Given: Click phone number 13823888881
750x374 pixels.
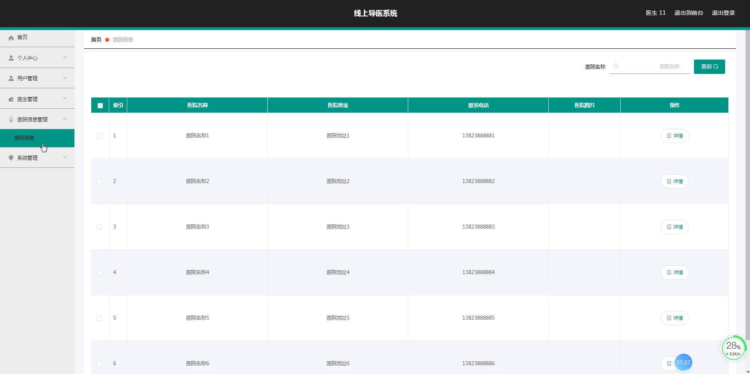Looking at the screenshot, I should click(478, 135).
